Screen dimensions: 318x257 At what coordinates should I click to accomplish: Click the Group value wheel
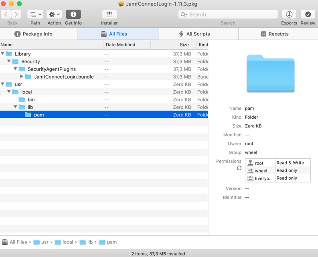(251, 152)
